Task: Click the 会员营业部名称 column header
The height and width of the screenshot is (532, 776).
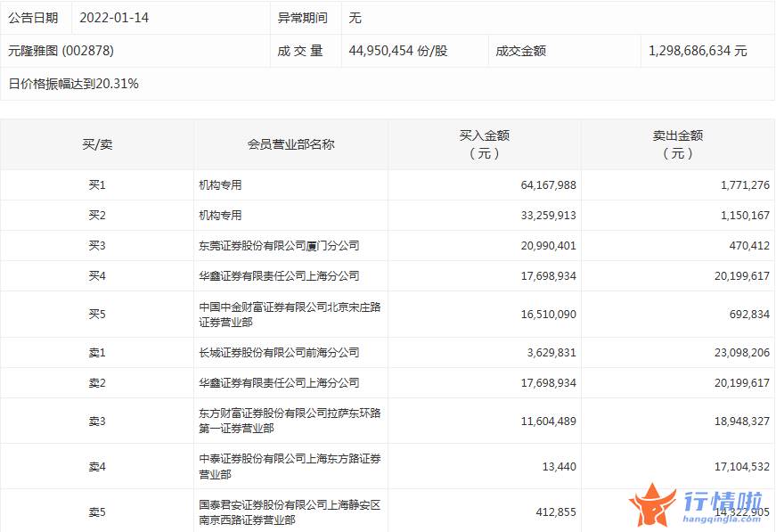Action: 291,144
